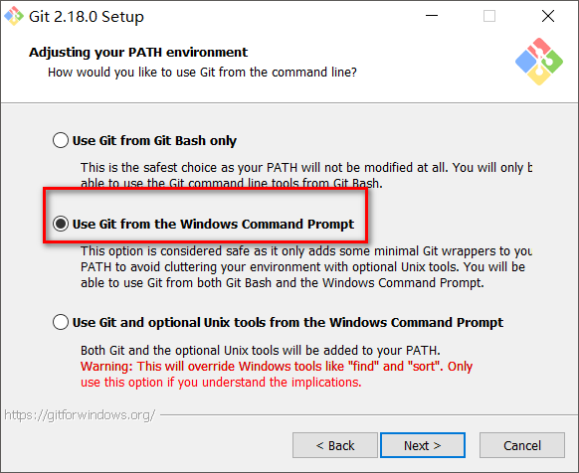Click the large Git logo in the header

(x=539, y=62)
